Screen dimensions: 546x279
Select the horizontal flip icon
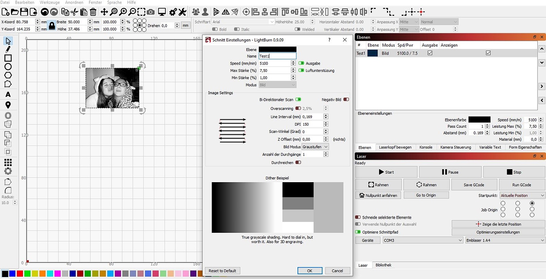click(226, 11)
